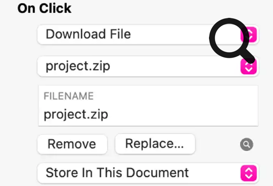Click the FILENAME field label
Image resolution: width=273 pixels, height=186 pixels.
[69, 96]
